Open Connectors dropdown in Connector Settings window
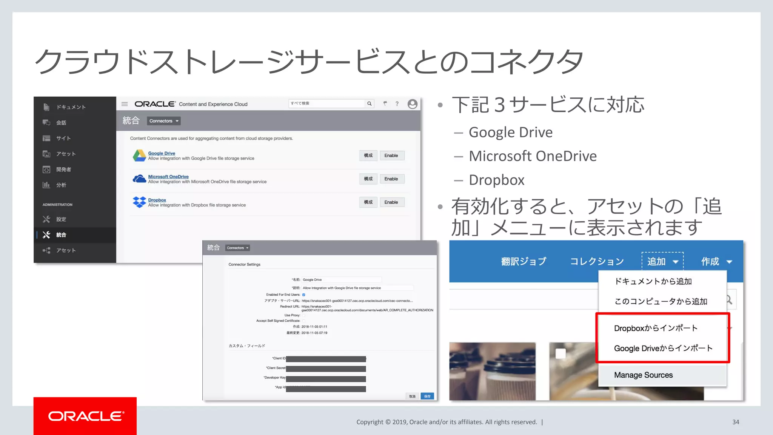Image resolution: width=773 pixels, height=435 pixels. pos(238,248)
